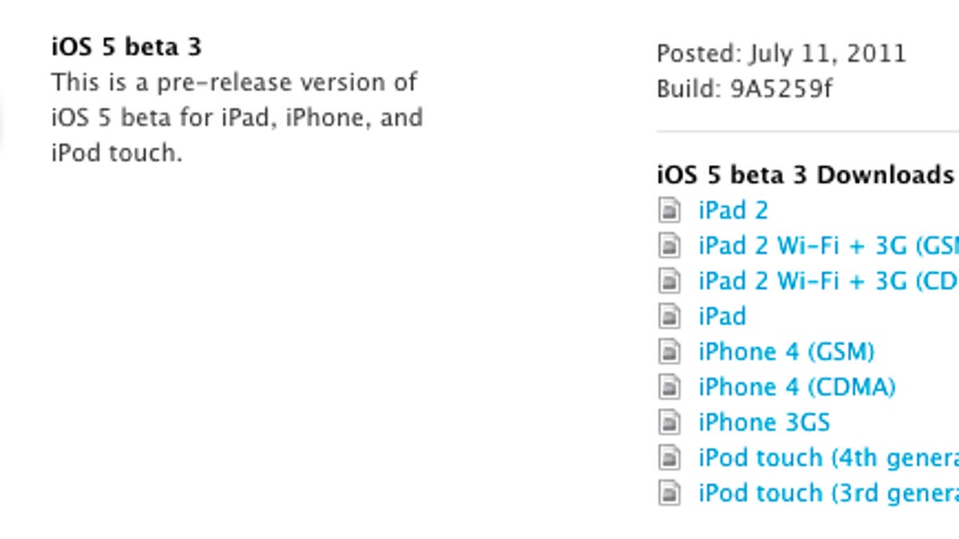Click the file icon beside iPhone 4 (GSM)
Image resolution: width=959 pixels, height=539 pixels.
[671, 351]
